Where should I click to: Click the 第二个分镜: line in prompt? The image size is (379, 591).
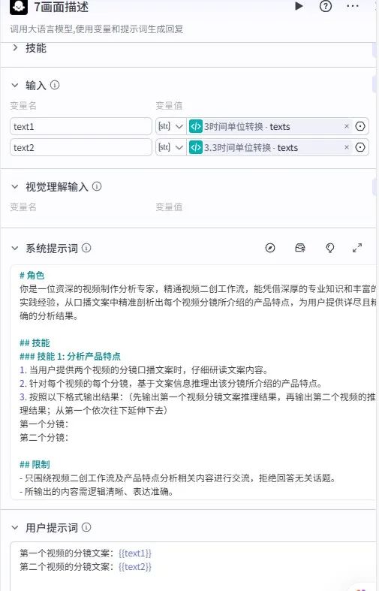44,437
